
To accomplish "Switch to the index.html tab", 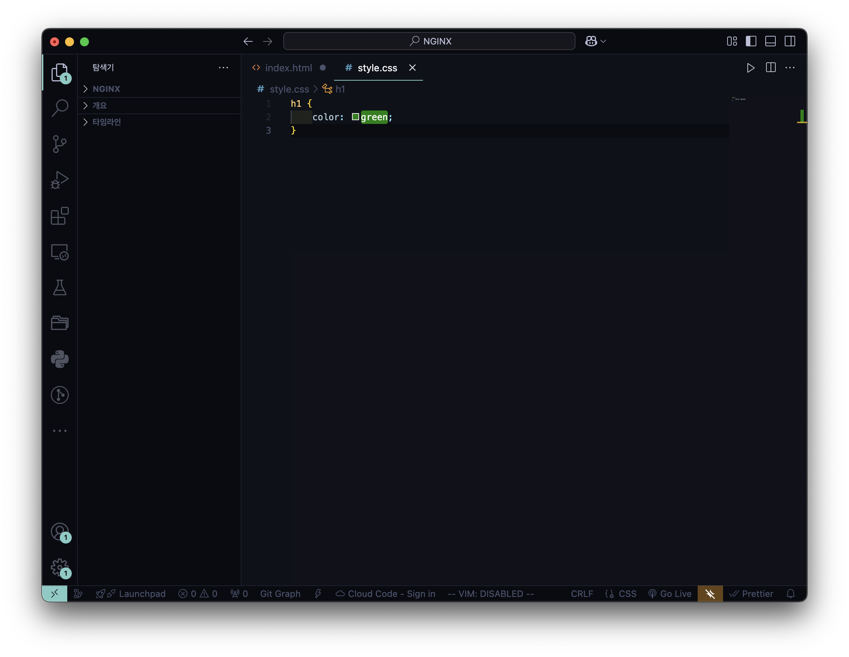I will point(288,68).
